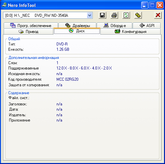Click the Файл. сист. label
The width and height of the screenshot is (165, 164).
(x=19, y=98)
